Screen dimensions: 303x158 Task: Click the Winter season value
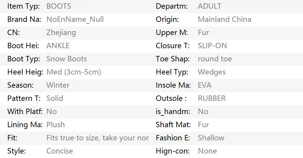(58, 85)
